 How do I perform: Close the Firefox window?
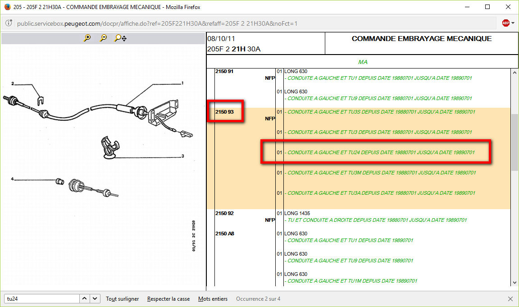508,7
